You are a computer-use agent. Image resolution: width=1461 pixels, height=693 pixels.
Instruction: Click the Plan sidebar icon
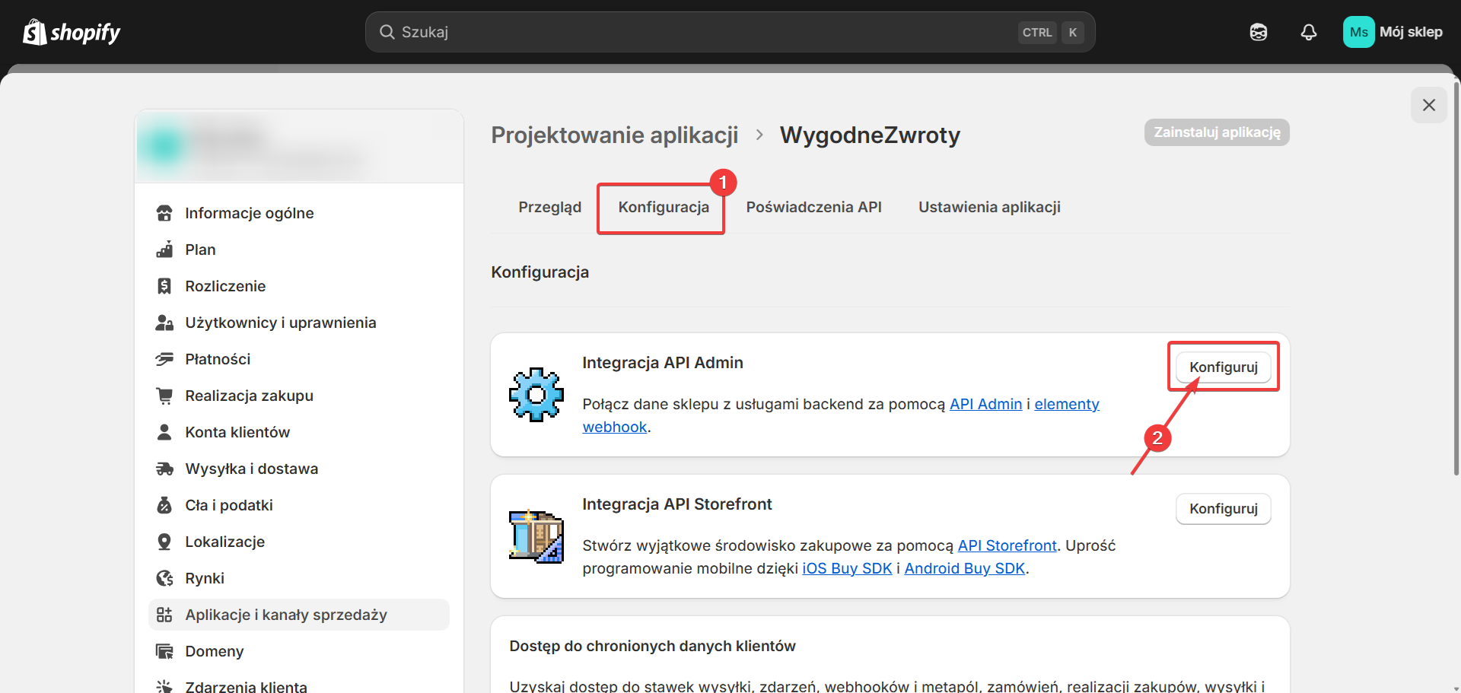pos(164,250)
